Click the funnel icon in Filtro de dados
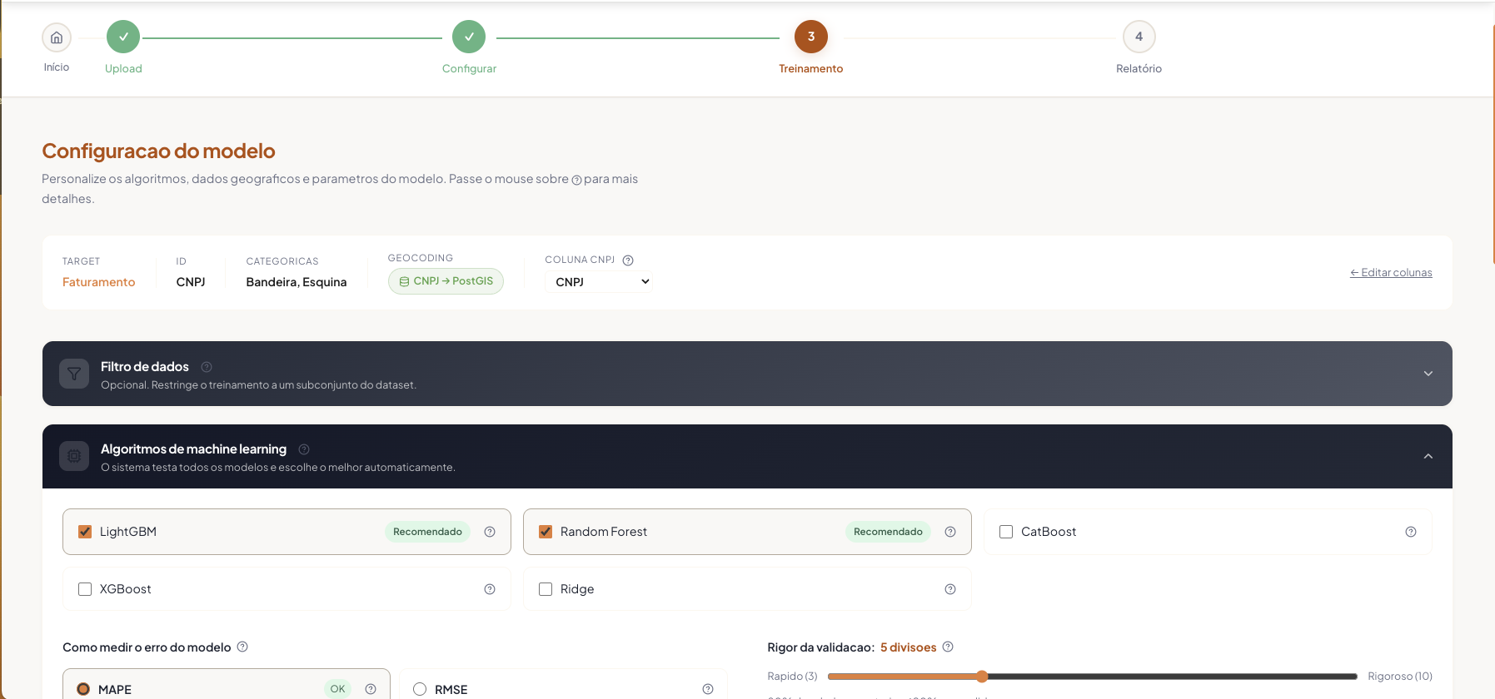Viewport: 1495px width, 699px height. pyautogui.click(x=74, y=374)
